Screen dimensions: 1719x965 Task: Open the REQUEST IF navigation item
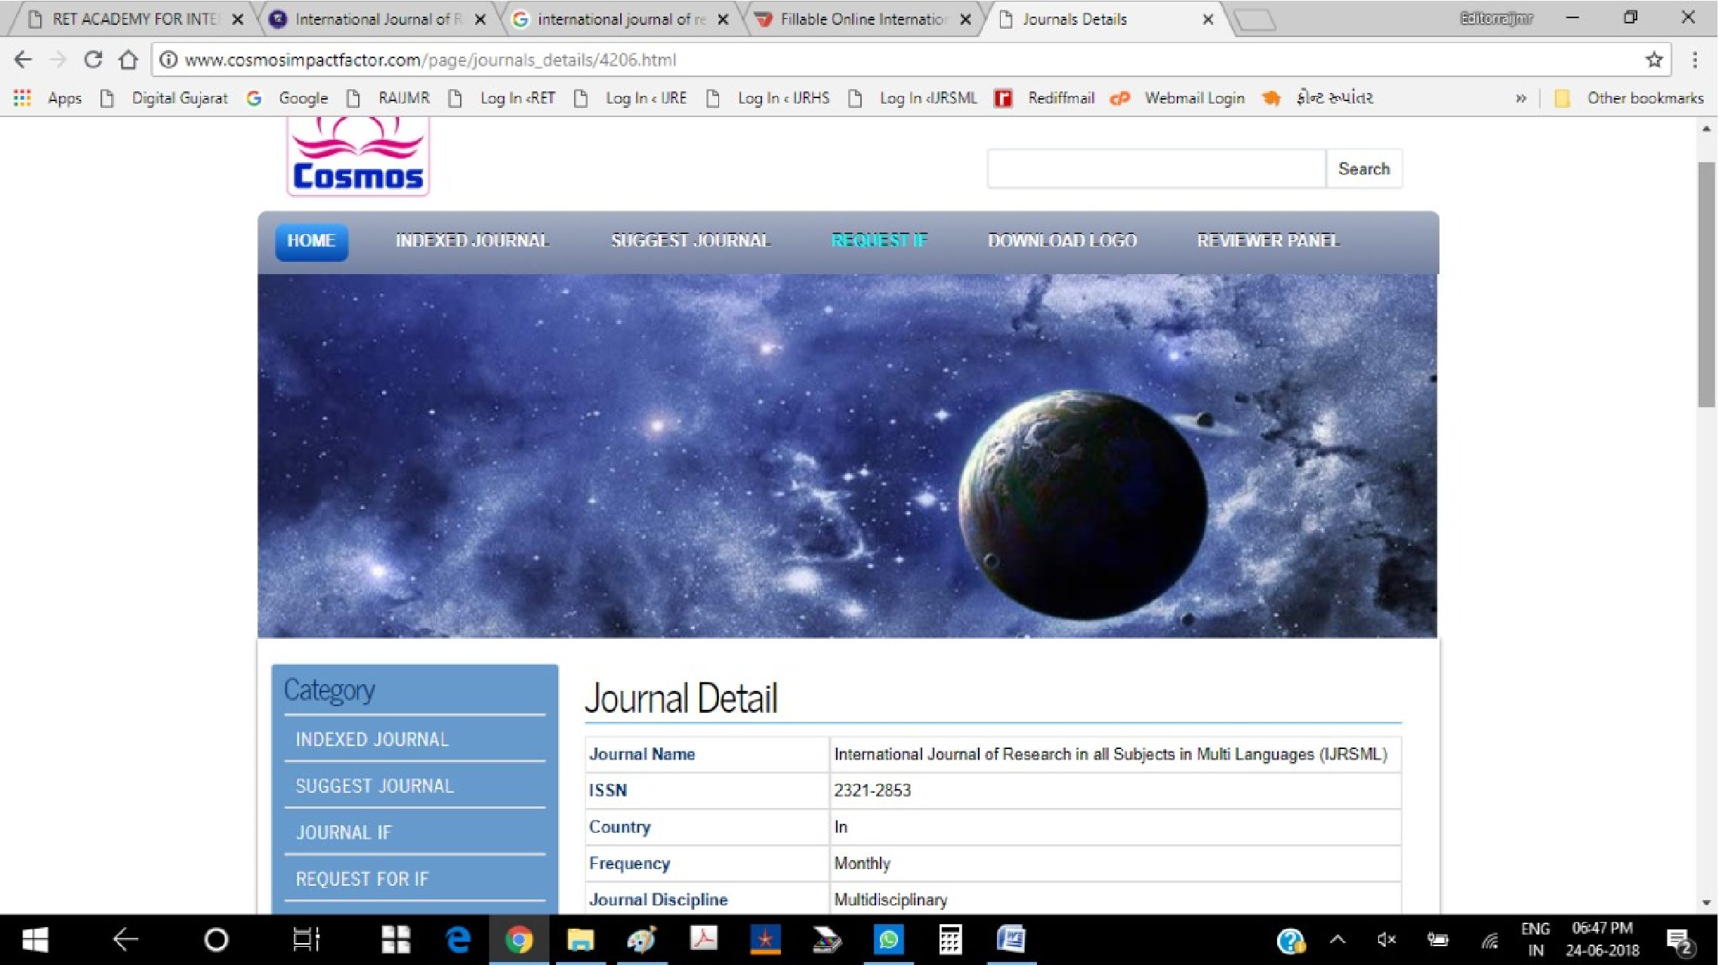pyautogui.click(x=878, y=241)
